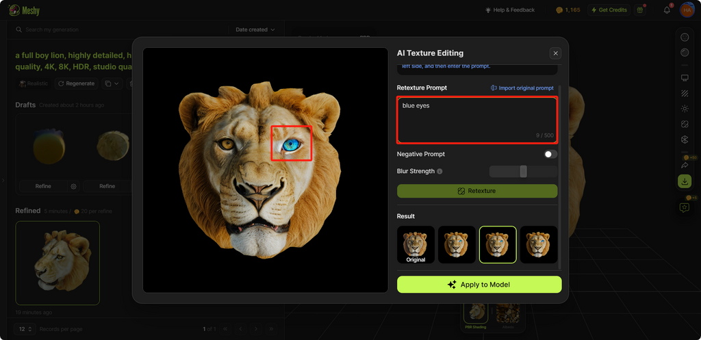The width and height of the screenshot is (701, 340).
Task: Click the draft refine settings gear
Action: tap(73, 186)
